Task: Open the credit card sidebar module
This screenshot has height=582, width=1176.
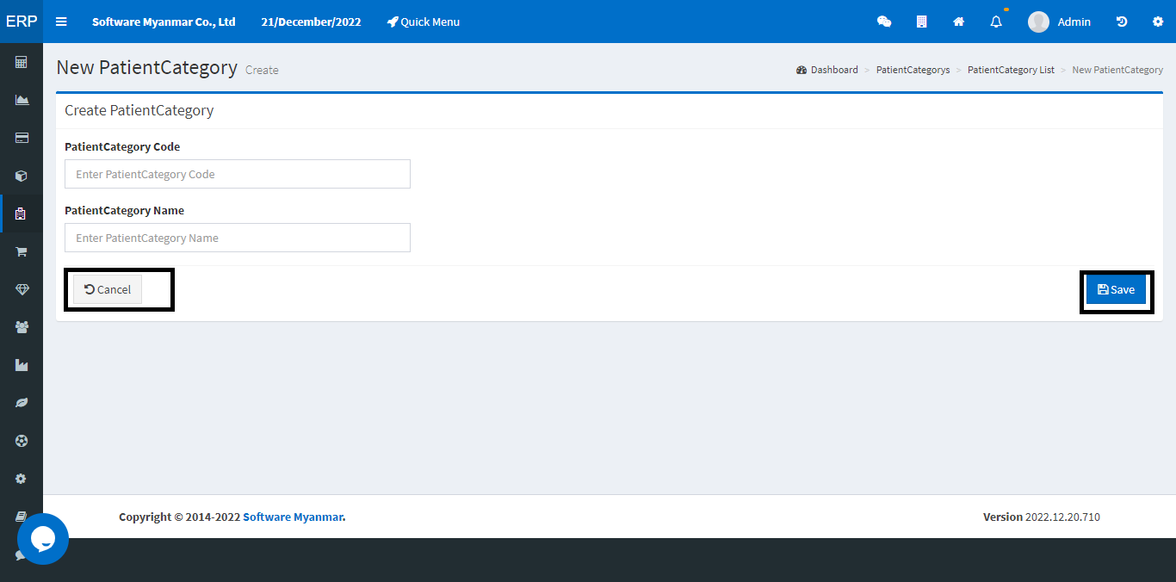Action: pos(22,138)
